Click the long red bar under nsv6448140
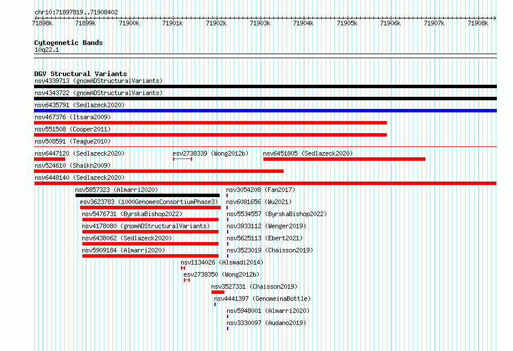 (x=265, y=183)
